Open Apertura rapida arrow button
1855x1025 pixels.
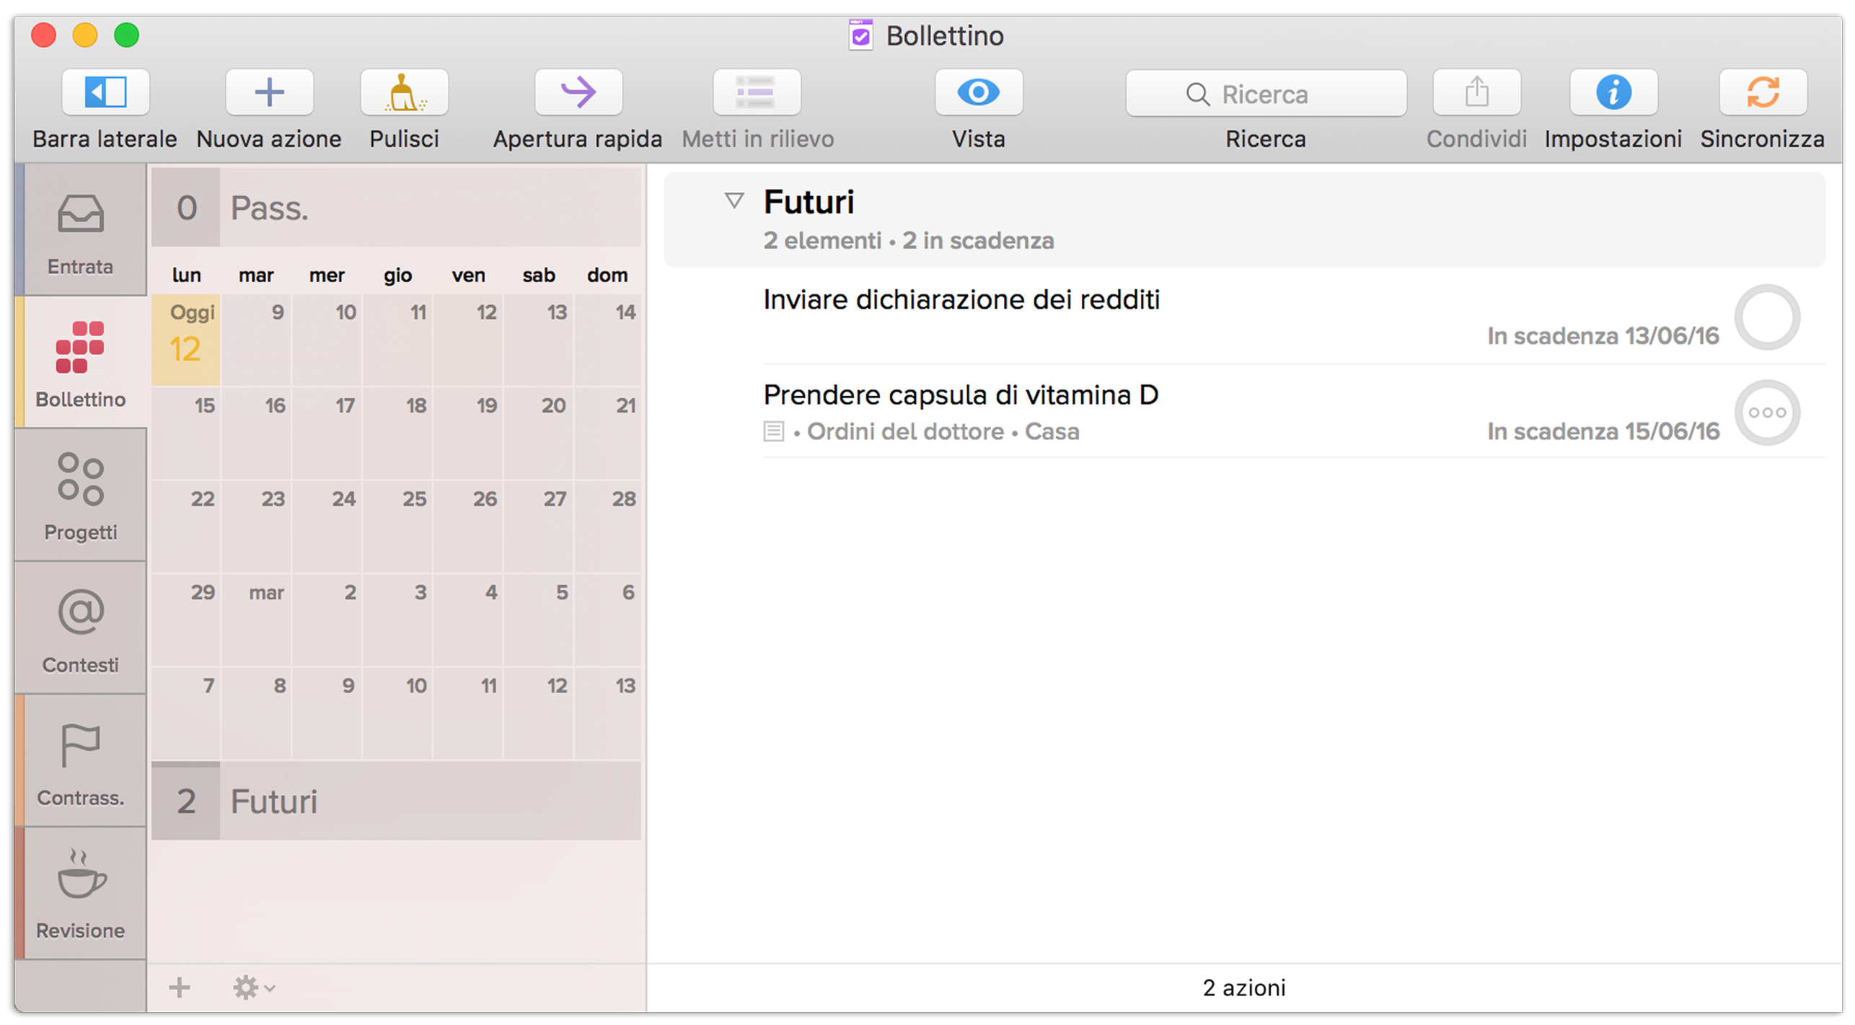578,92
